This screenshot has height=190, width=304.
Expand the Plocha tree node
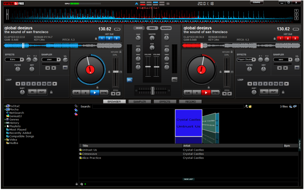point(5,110)
